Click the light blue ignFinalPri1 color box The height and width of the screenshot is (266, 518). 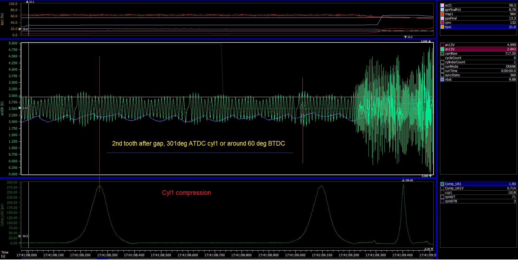[x=442, y=10]
